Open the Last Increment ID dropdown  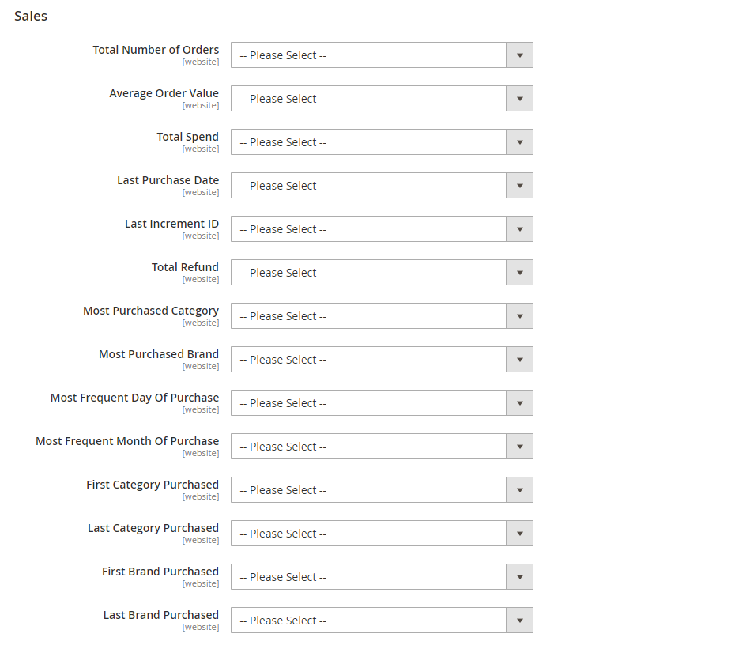coord(382,228)
